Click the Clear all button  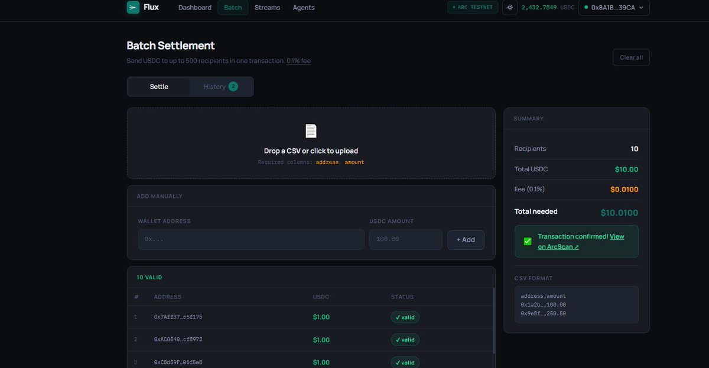(x=631, y=57)
